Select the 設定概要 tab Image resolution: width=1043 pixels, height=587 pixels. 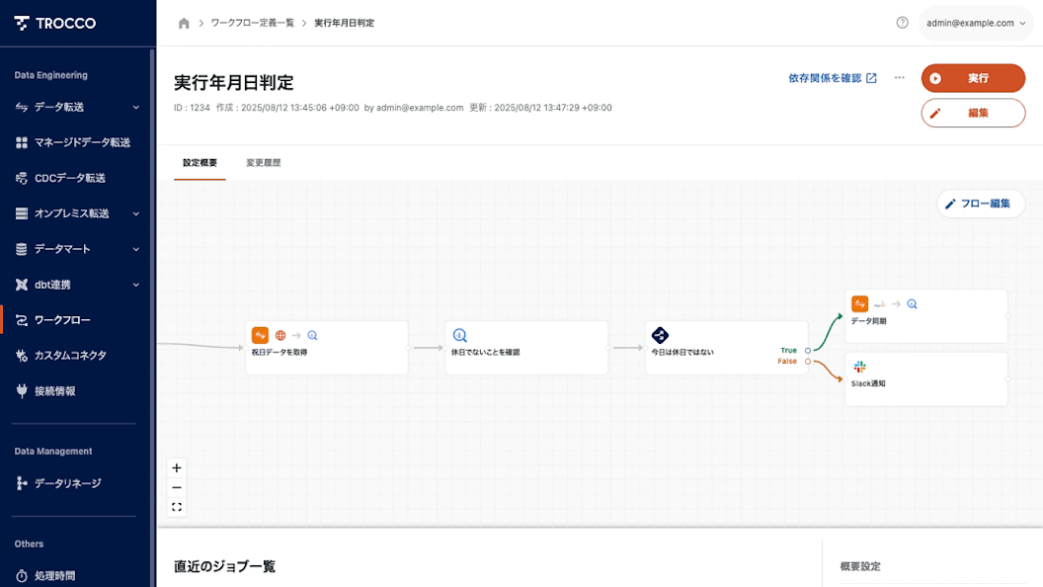(x=200, y=163)
